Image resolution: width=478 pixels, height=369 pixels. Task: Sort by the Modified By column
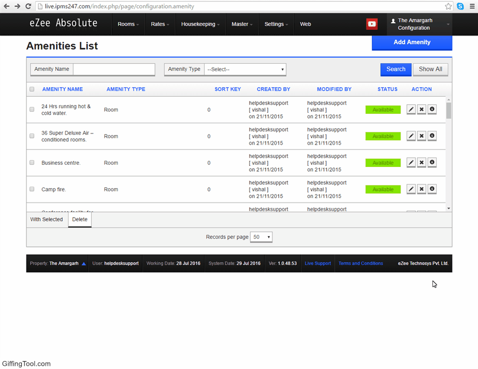pos(334,89)
